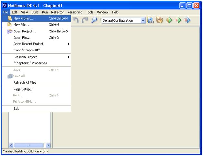Minimize the NetBeans IDE window

pyautogui.click(x=182, y=5)
